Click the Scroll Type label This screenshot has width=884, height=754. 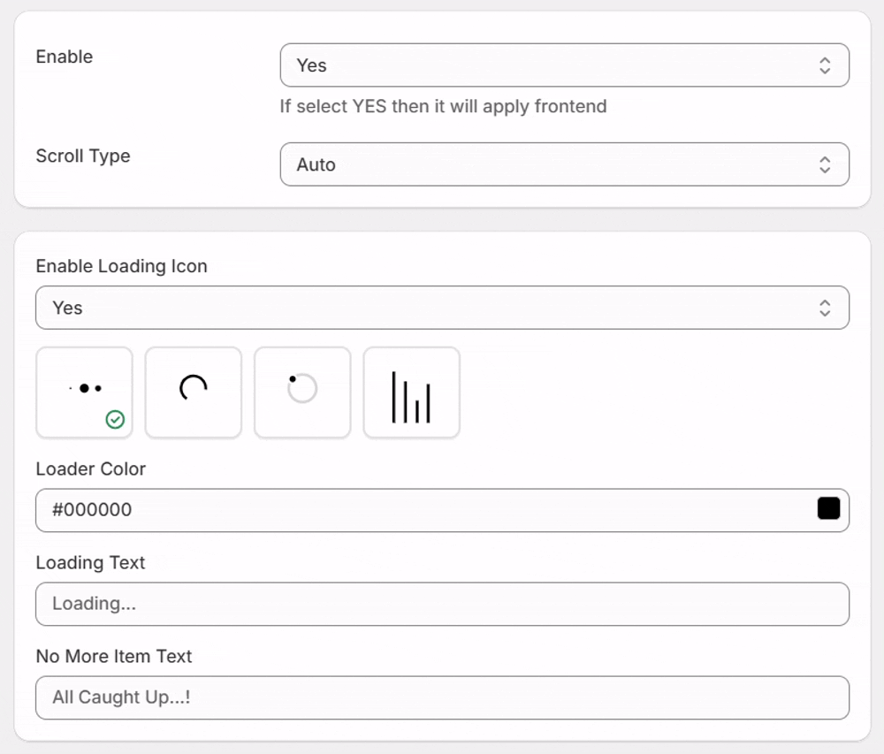[x=83, y=156]
